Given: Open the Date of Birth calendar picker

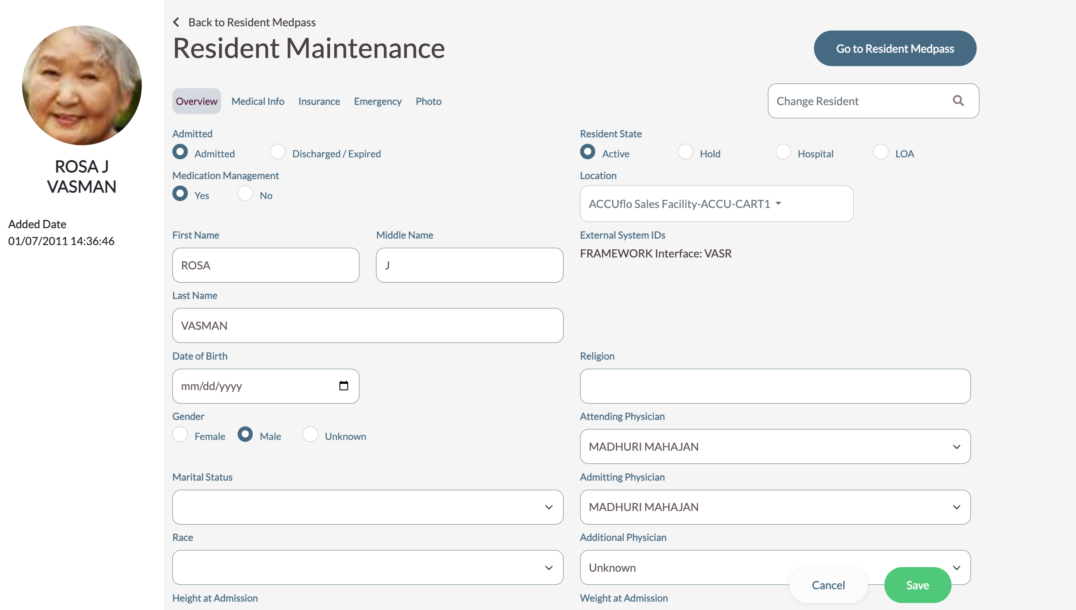Looking at the screenshot, I should click(344, 386).
